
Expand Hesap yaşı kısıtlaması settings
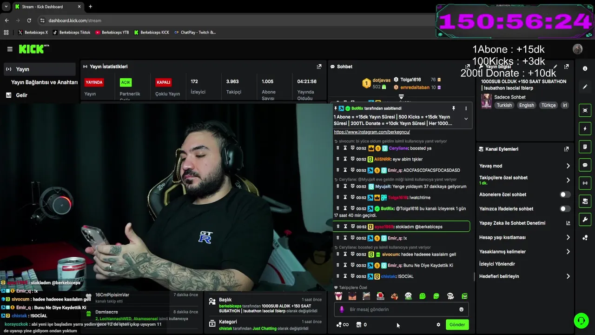coord(568,237)
